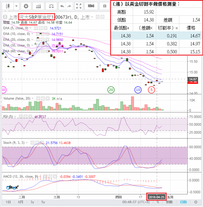
Task: Click the clock showing 00:48:37 (UTC+8)
Action: [x=136, y=202]
